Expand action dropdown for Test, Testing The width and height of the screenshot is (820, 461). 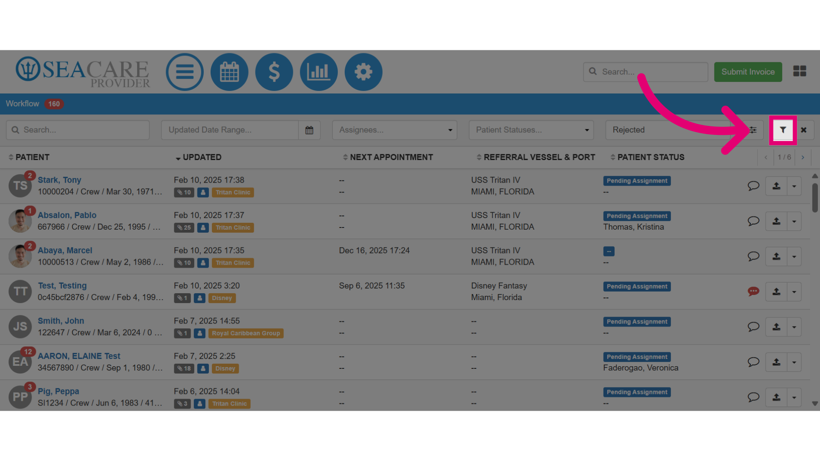tap(794, 292)
